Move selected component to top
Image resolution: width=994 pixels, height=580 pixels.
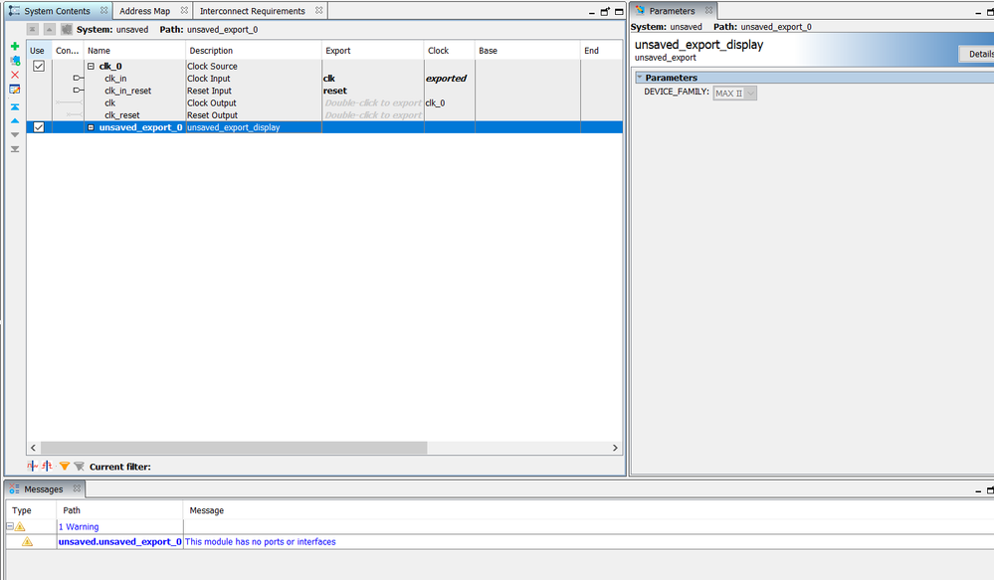coord(15,106)
